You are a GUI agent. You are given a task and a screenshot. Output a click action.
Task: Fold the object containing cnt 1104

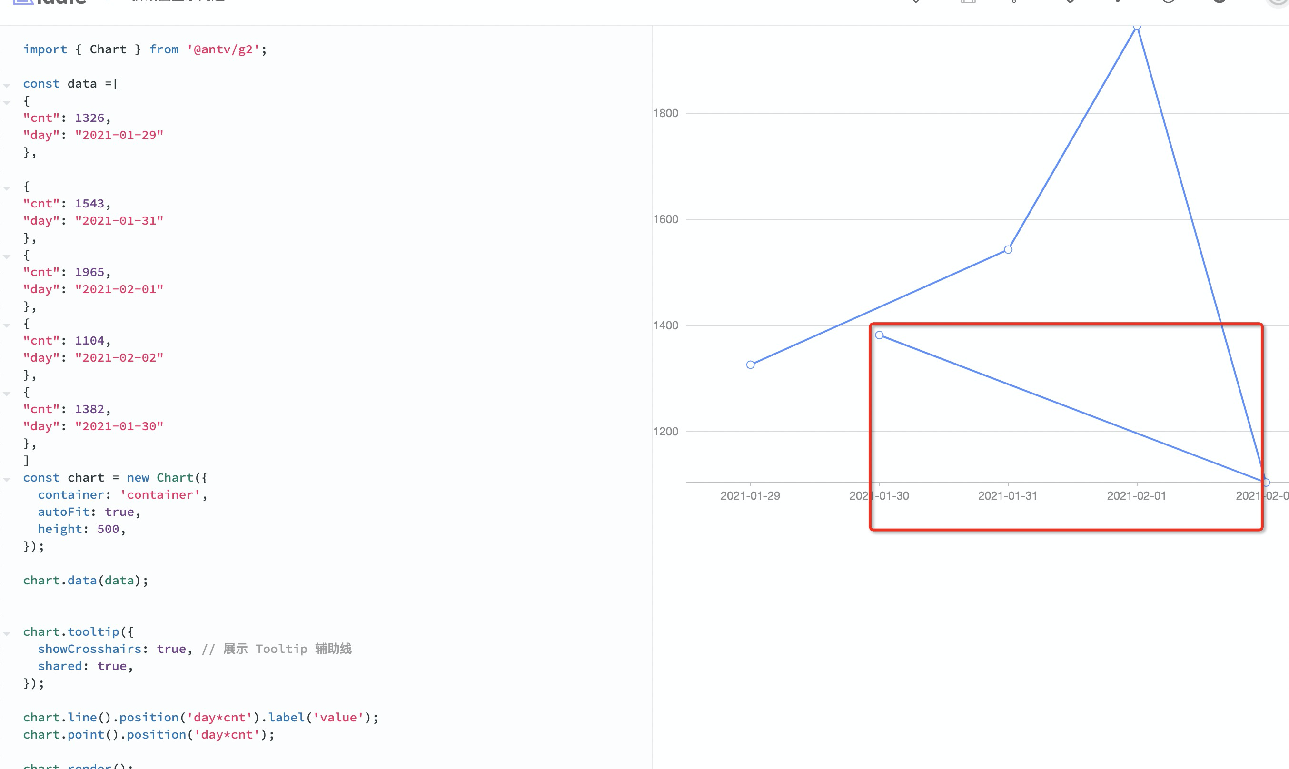click(7, 325)
